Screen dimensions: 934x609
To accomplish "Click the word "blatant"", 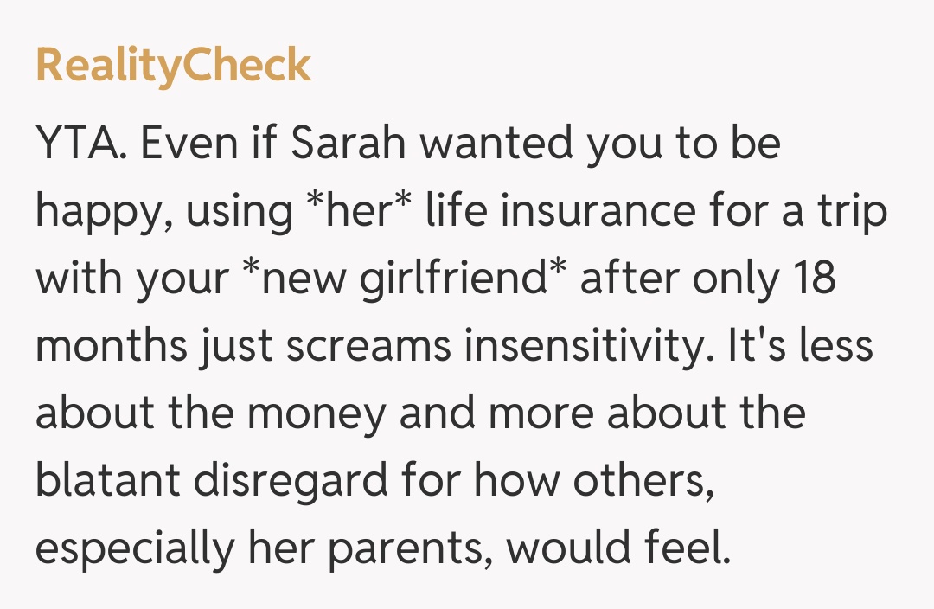I will click(107, 481).
